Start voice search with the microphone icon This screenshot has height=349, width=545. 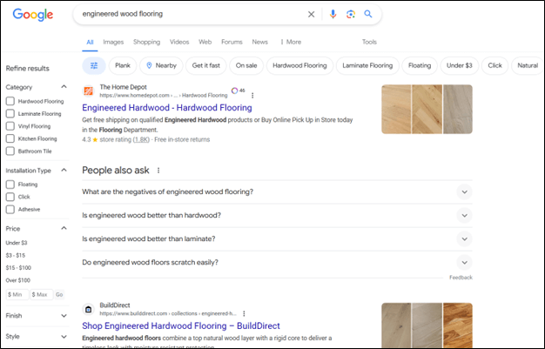333,14
